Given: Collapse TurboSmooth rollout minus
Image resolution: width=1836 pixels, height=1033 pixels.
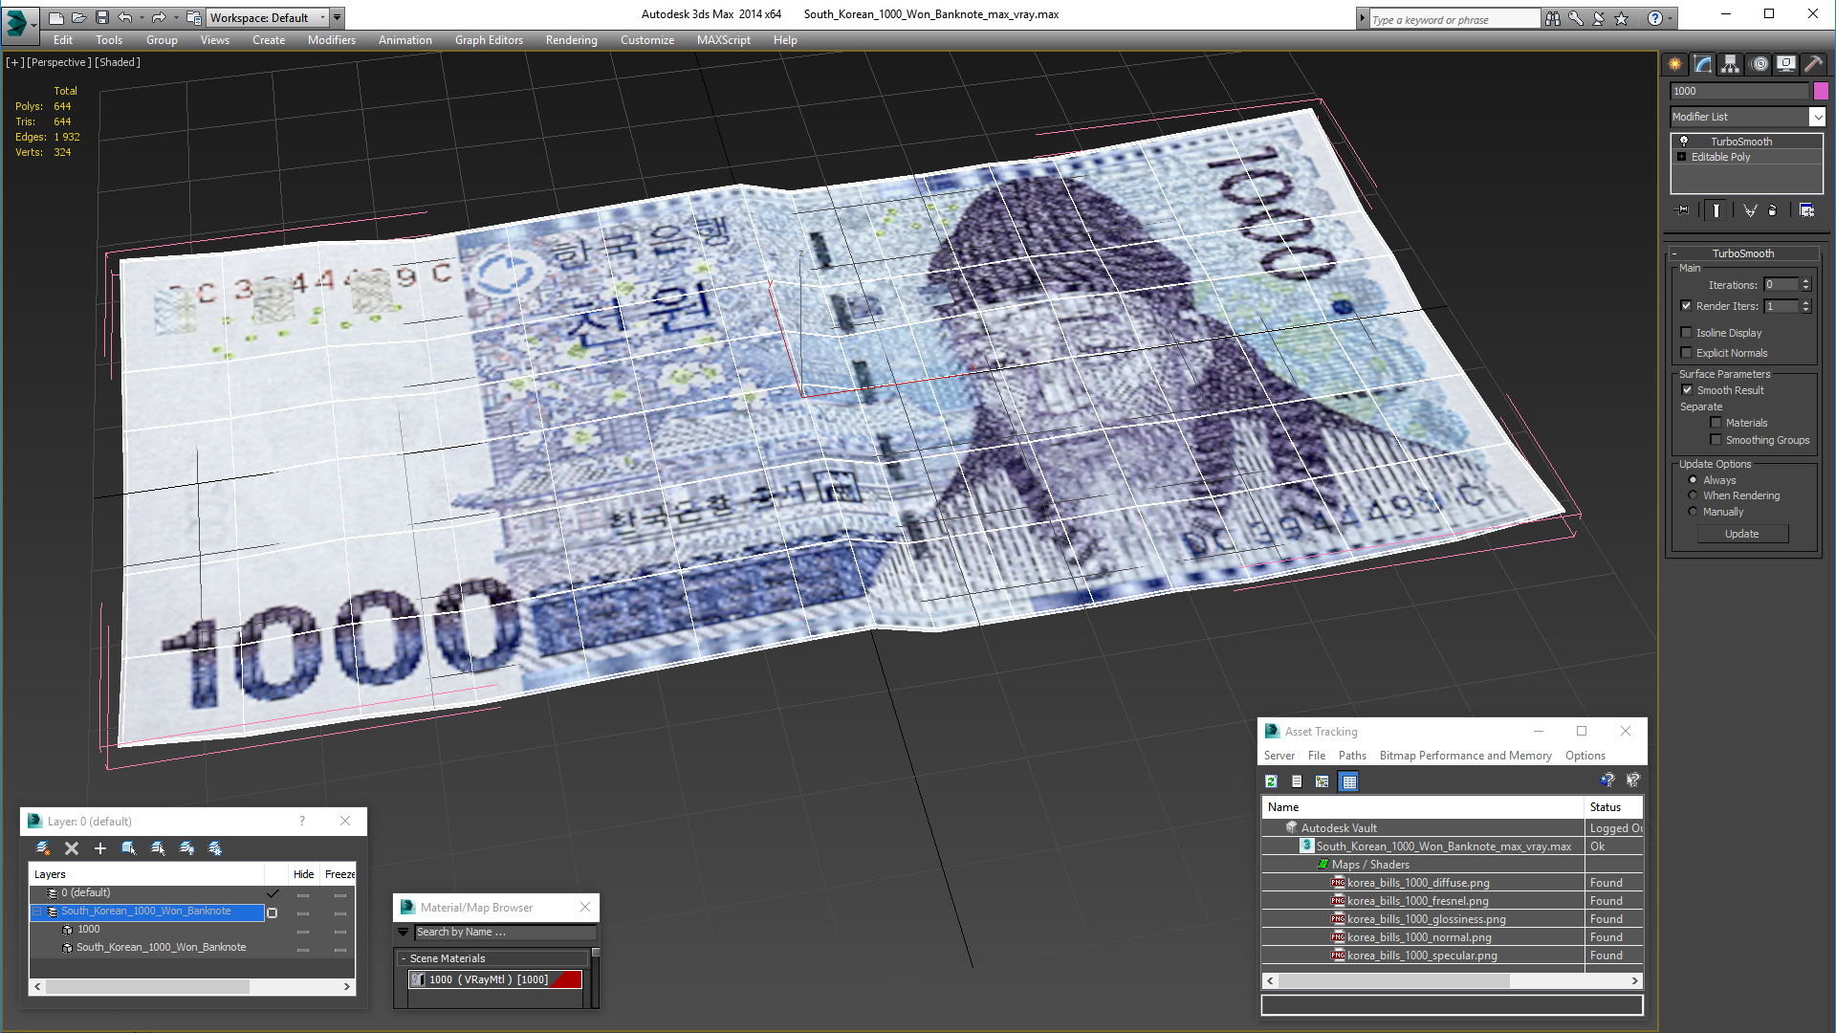Looking at the screenshot, I should click(x=1674, y=253).
